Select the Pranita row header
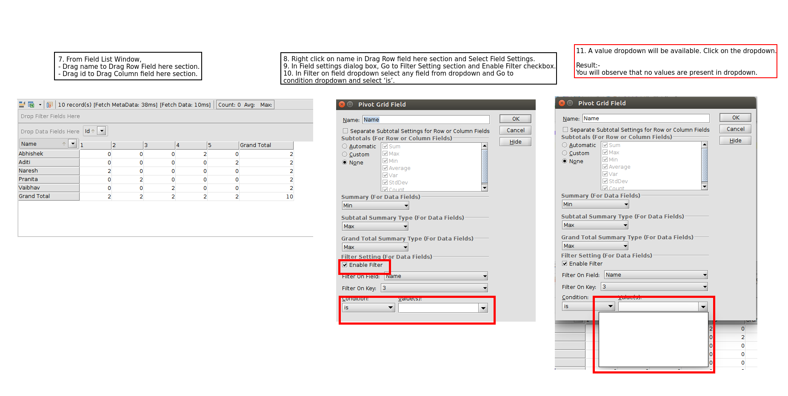 pyautogui.click(x=49, y=179)
